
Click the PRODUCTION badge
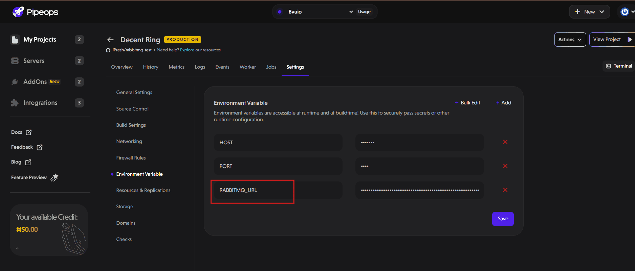point(182,40)
